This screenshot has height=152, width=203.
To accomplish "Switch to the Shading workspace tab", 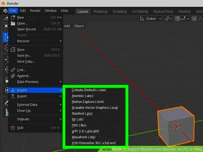I will tap(185, 11).
